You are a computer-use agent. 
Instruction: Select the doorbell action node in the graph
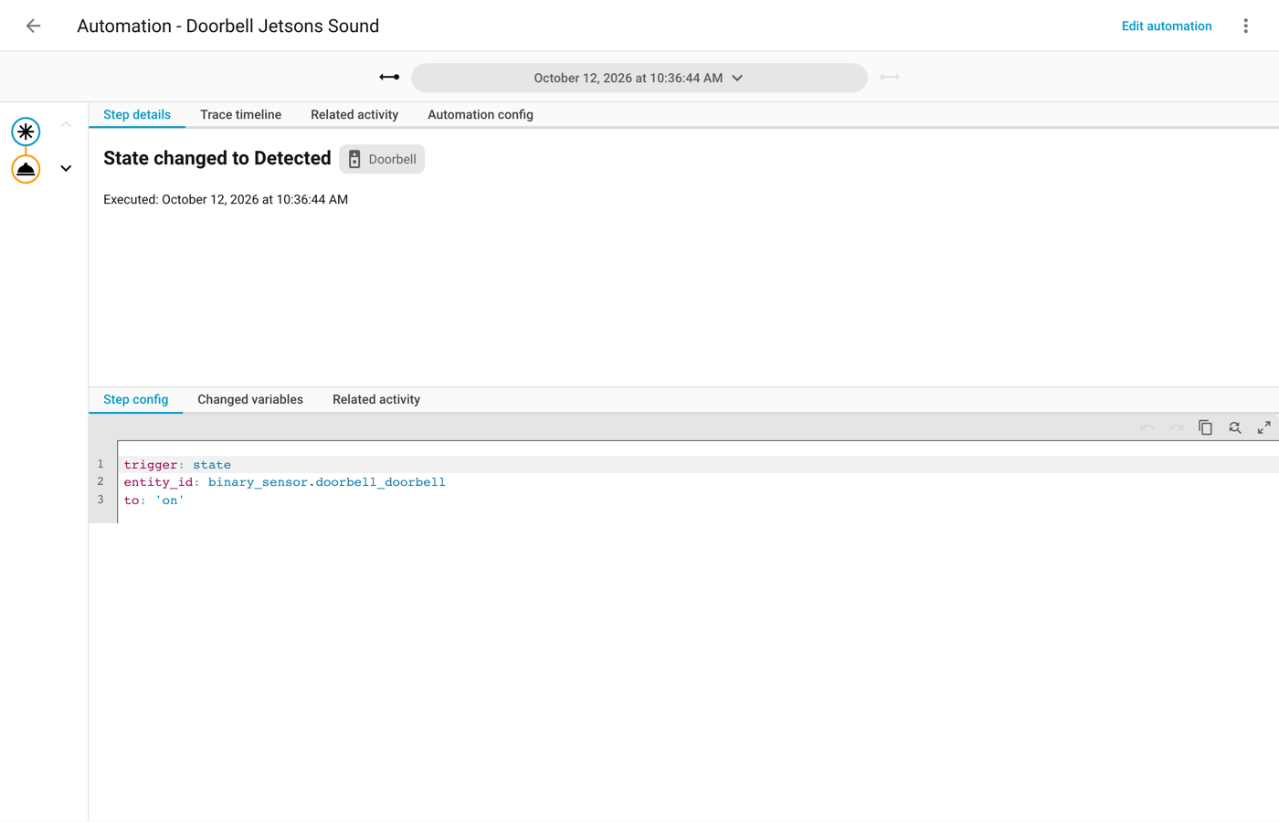coord(26,169)
